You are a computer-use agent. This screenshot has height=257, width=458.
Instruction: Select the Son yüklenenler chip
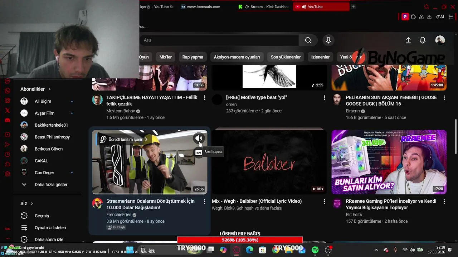click(x=286, y=57)
